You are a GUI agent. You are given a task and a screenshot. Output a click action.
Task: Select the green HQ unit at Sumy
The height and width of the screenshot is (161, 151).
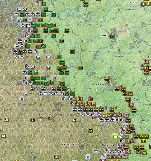pos(112,36)
